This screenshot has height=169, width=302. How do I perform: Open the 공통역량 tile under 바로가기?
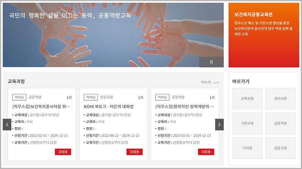[280, 123]
